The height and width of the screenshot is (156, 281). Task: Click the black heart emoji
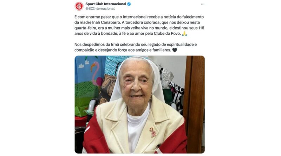[175, 50]
